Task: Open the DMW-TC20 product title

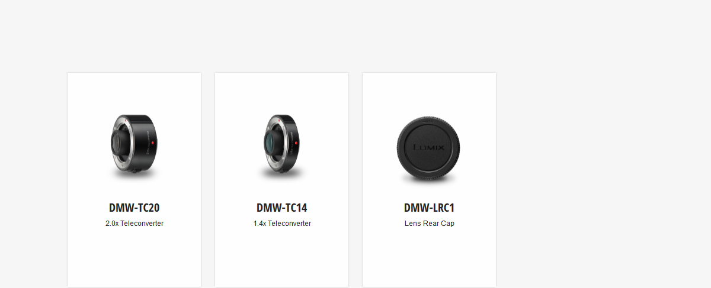Action: click(x=134, y=208)
